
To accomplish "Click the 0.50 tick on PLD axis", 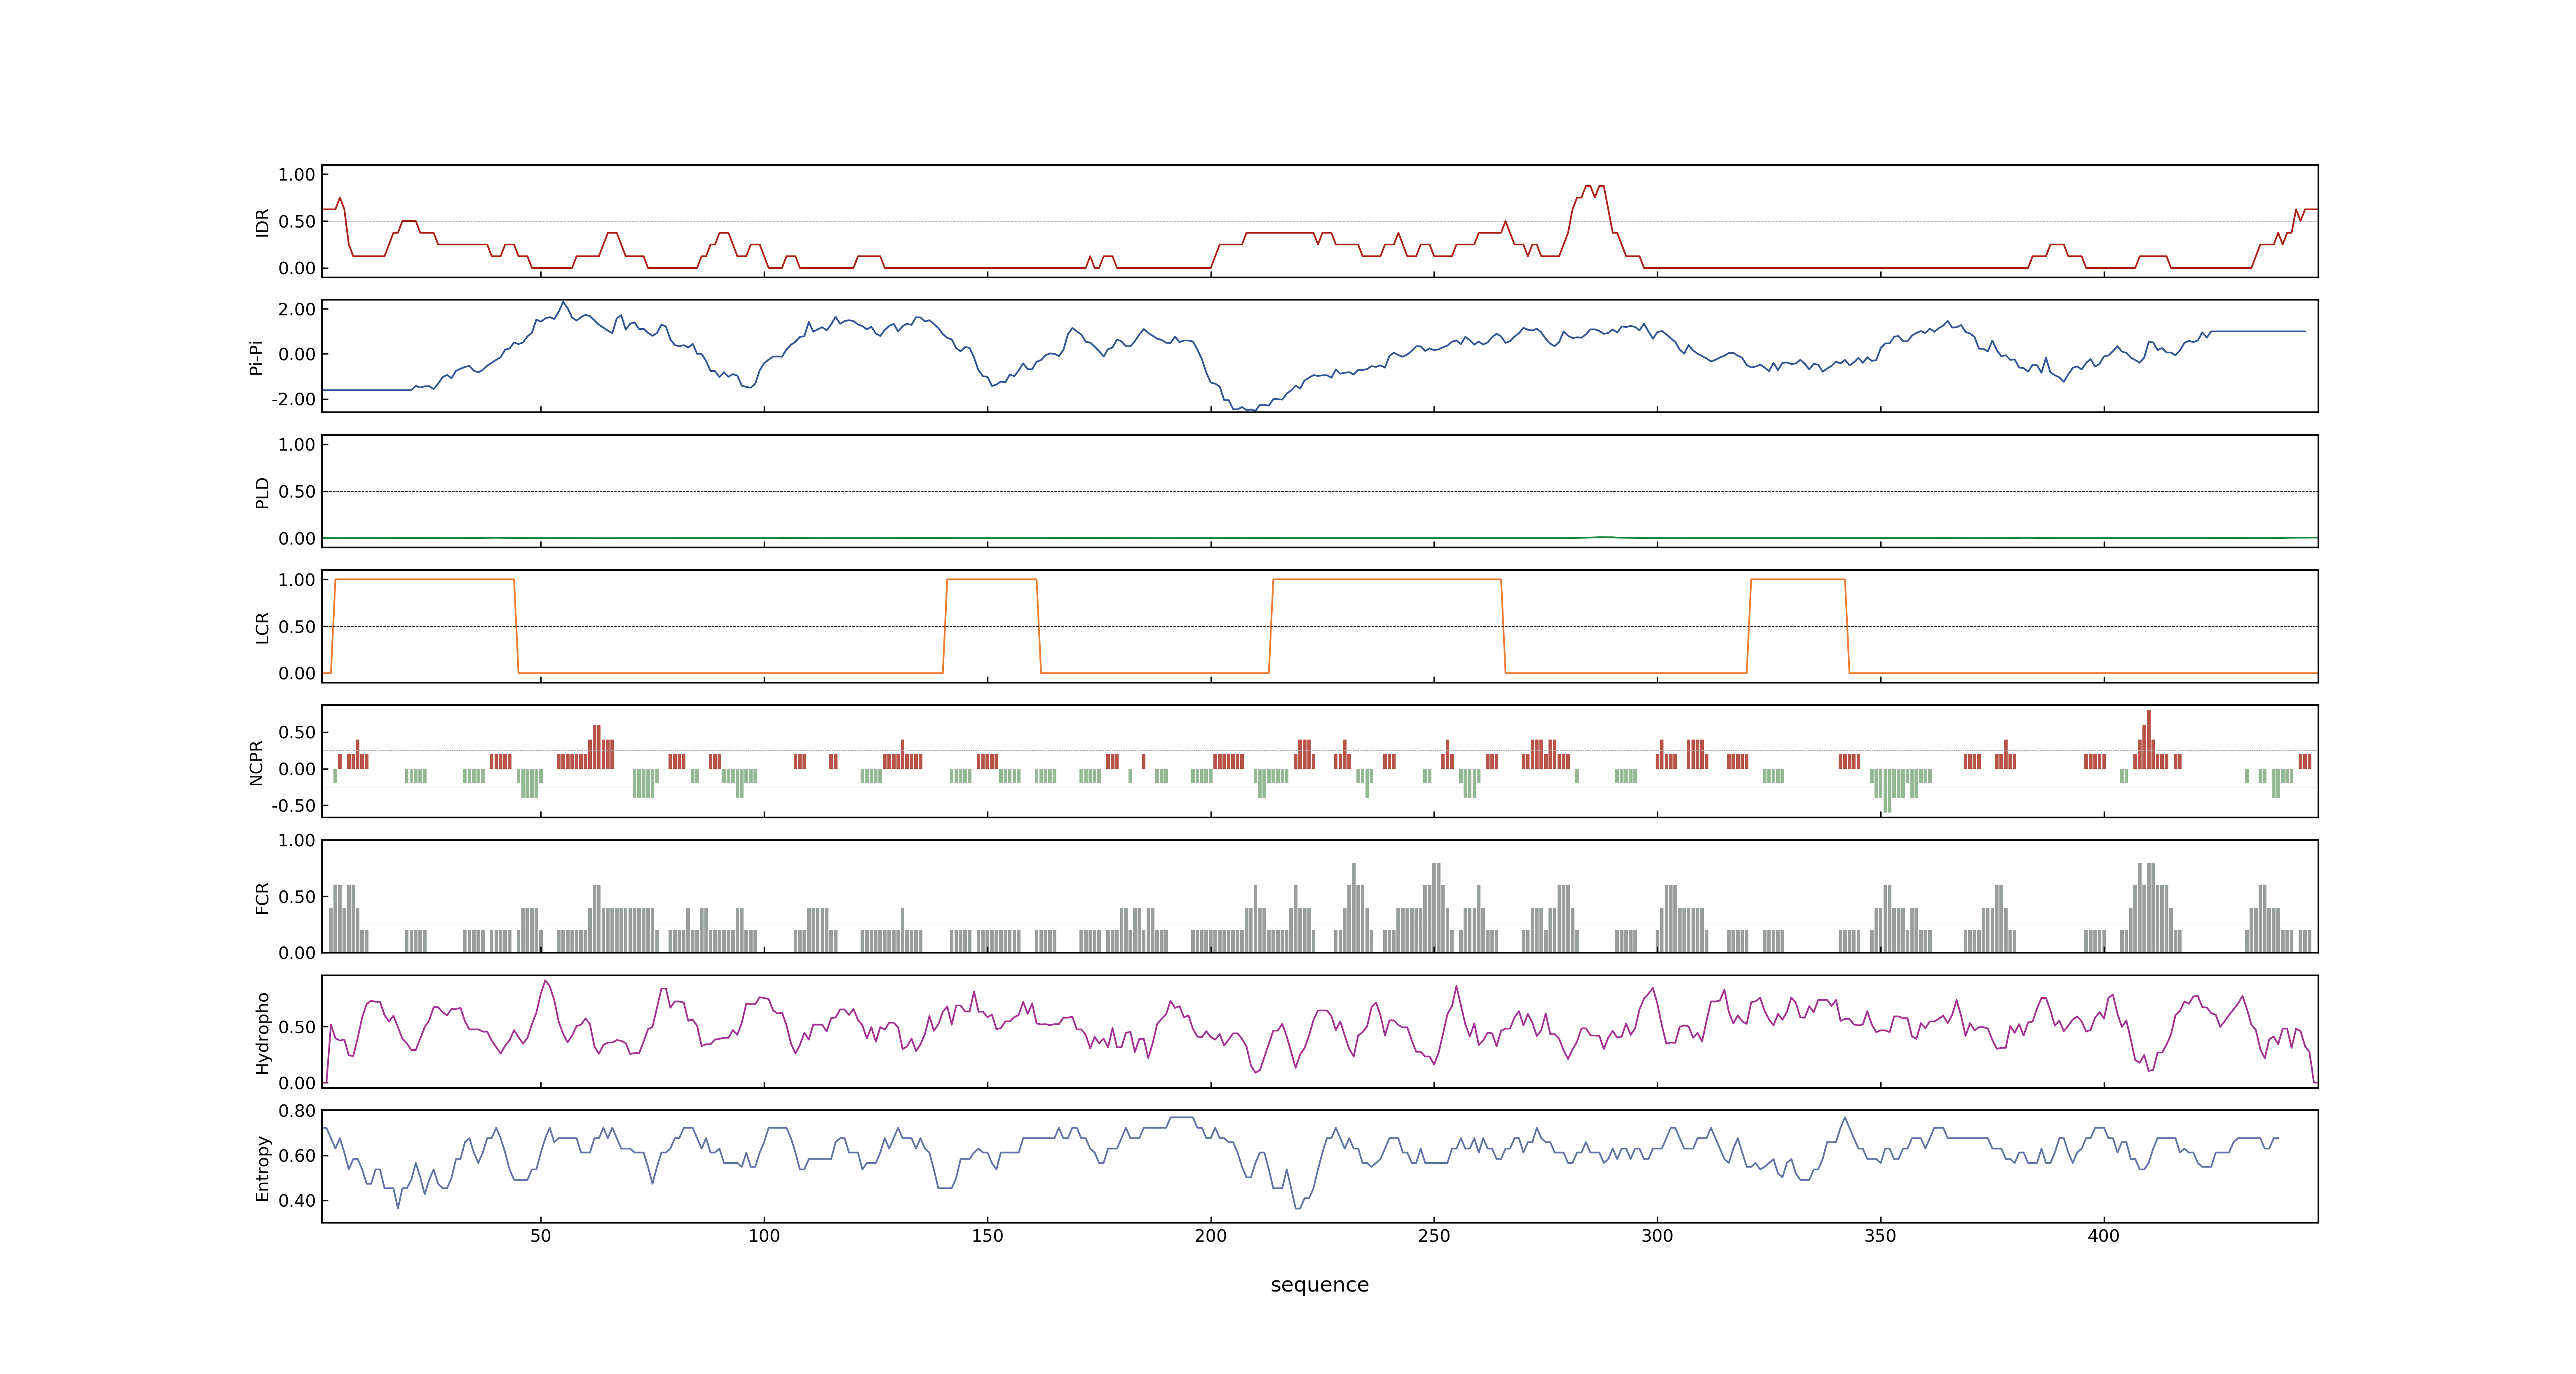I will [x=297, y=492].
